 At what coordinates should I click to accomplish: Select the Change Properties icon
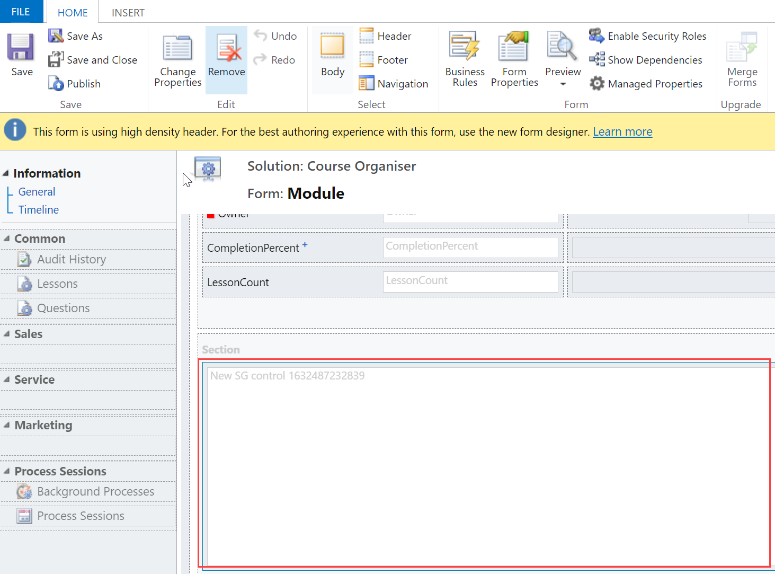177,48
